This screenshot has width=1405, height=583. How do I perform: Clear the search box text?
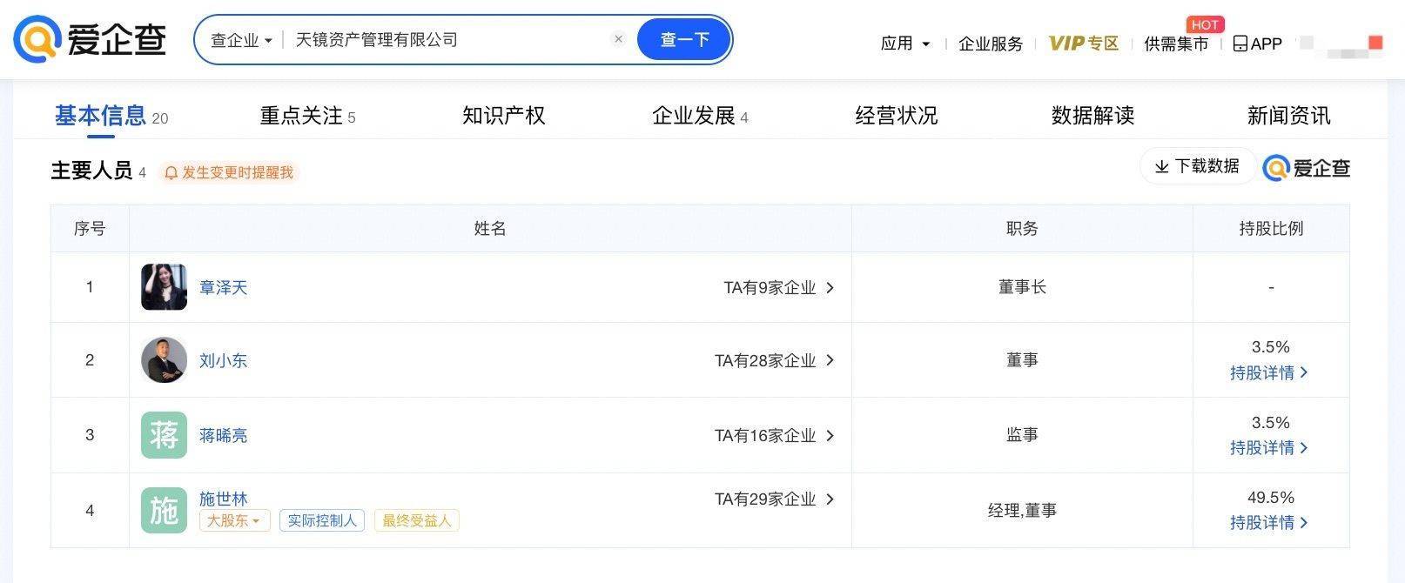point(618,39)
